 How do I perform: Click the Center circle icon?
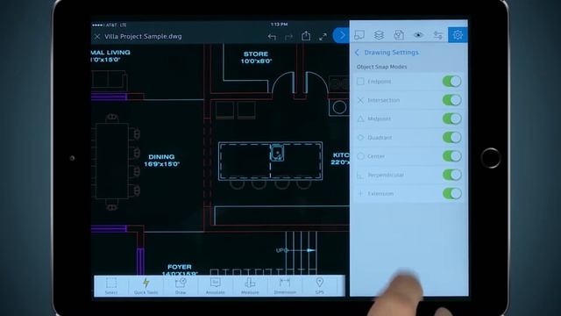[360, 156]
